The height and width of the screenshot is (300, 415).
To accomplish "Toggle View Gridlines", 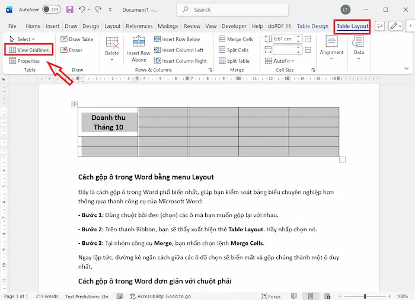I will pyautogui.click(x=29, y=50).
